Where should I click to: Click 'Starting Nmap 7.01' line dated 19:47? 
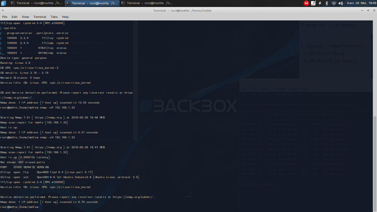click(x=52, y=147)
